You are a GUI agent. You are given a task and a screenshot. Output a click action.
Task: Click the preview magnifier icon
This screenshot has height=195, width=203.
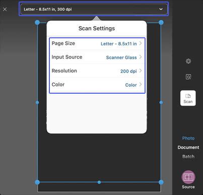click(188, 77)
